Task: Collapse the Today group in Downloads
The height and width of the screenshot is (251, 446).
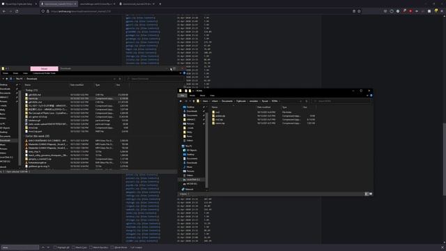Action: pos(31,90)
